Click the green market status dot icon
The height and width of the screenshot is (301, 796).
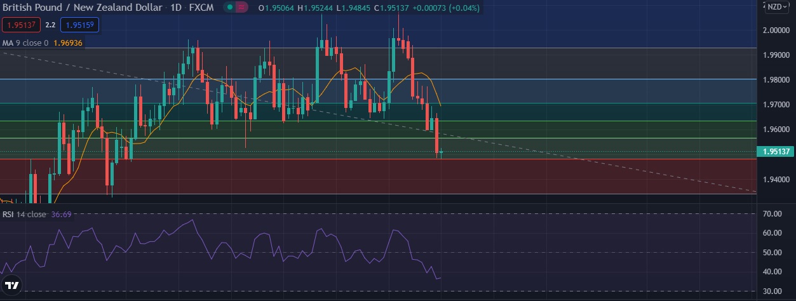[x=229, y=8]
